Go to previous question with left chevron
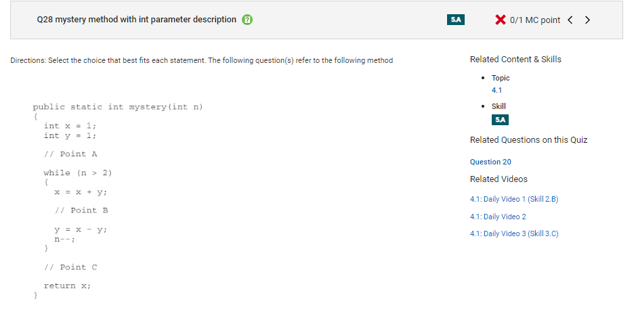Viewport: 634px width, 312px height. (570, 20)
